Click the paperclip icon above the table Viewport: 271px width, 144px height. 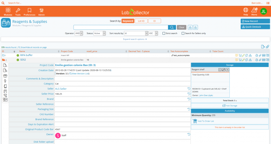click(268, 47)
